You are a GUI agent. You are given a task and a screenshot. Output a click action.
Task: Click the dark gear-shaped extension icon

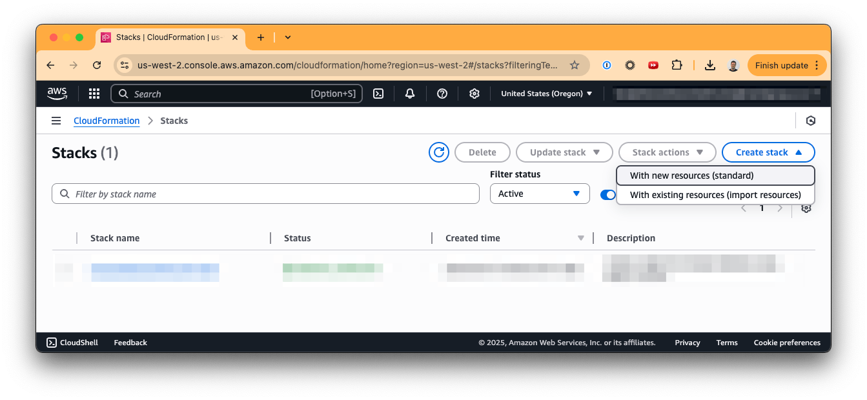click(630, 65)
